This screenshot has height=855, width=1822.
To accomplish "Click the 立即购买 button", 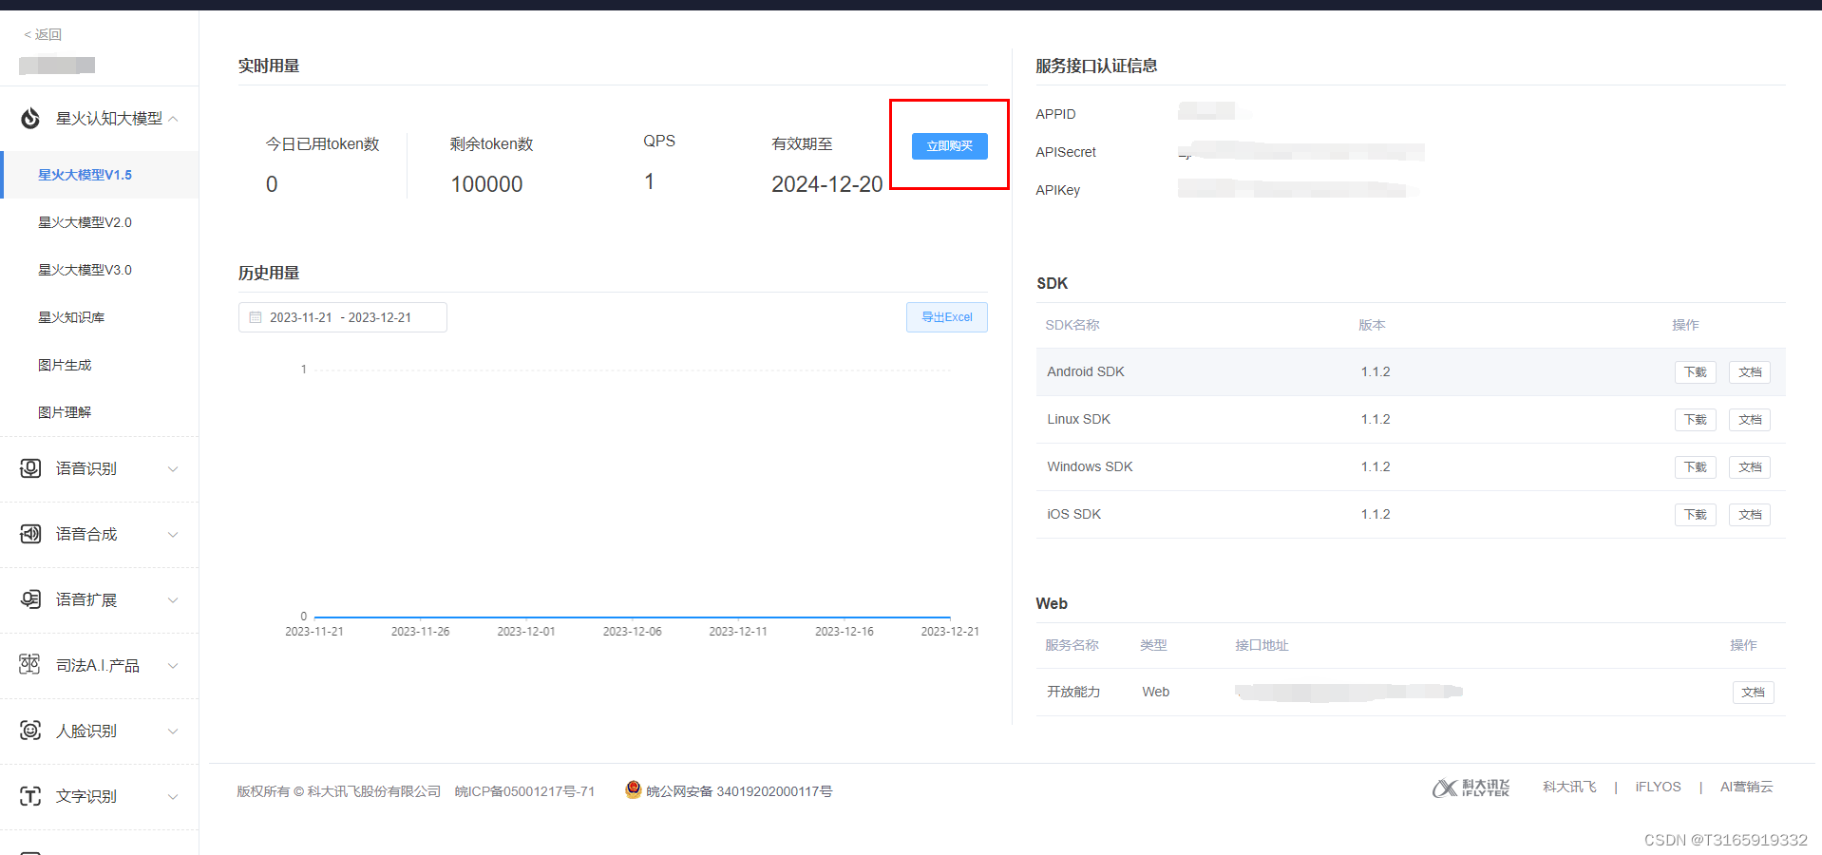I will (x=950, y=146).
